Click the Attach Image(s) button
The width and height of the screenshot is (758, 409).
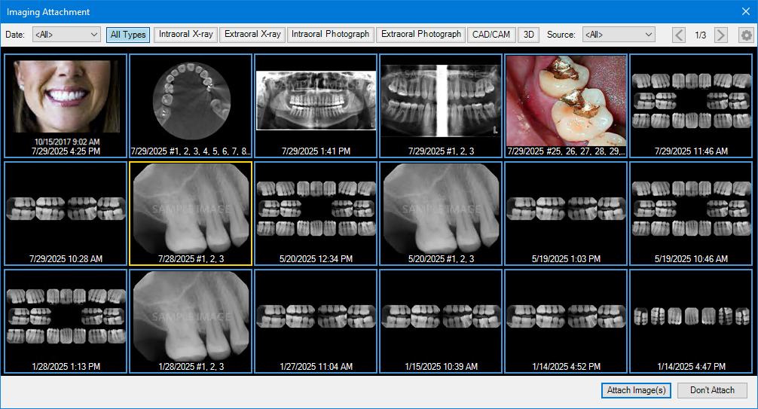[x=636, y=390]
